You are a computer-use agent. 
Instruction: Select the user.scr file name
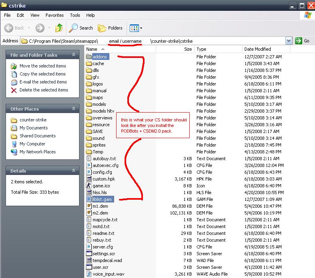(101, 267)
